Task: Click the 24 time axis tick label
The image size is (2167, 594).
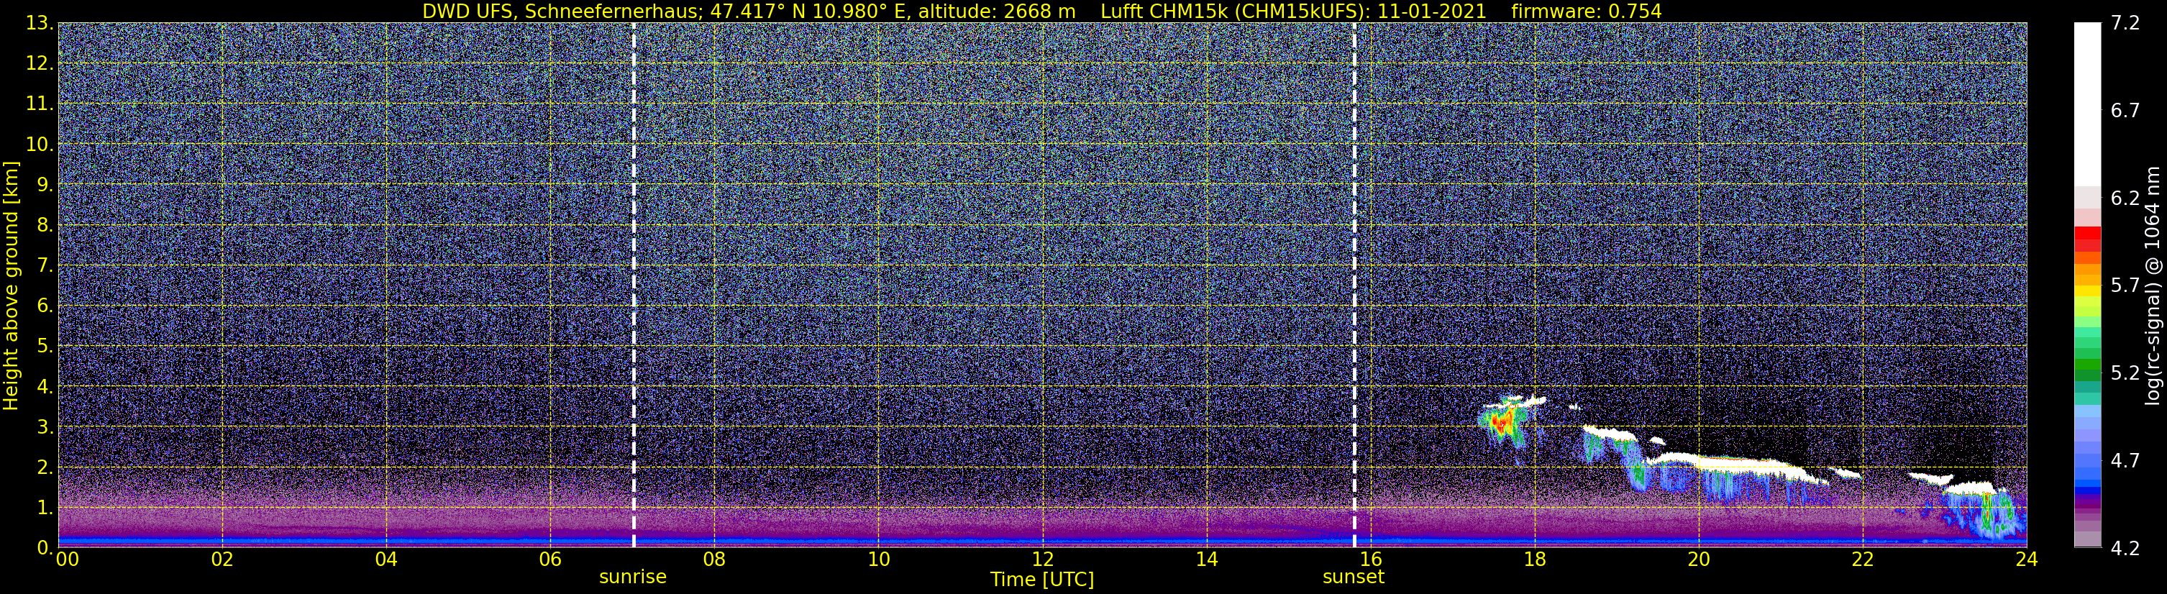Action: [x=2027, y=559]
